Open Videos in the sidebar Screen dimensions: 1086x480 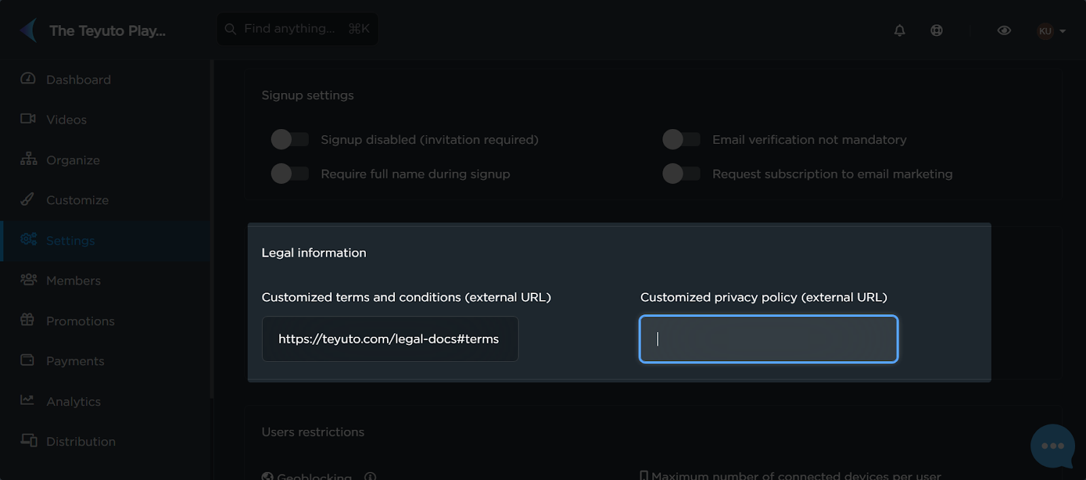pos(66,119)
